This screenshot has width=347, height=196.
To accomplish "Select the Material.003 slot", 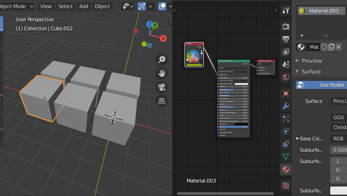I will click(321, 11).
